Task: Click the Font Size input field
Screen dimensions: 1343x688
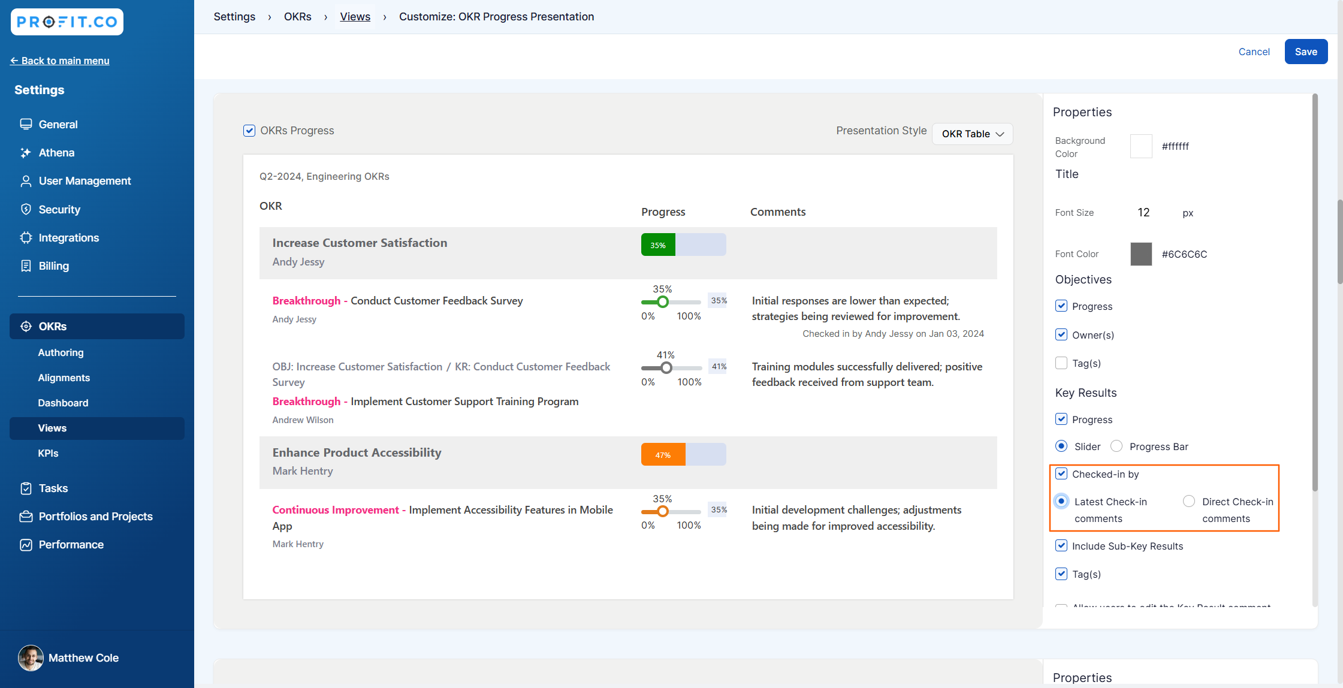Action: [1143, 213]
